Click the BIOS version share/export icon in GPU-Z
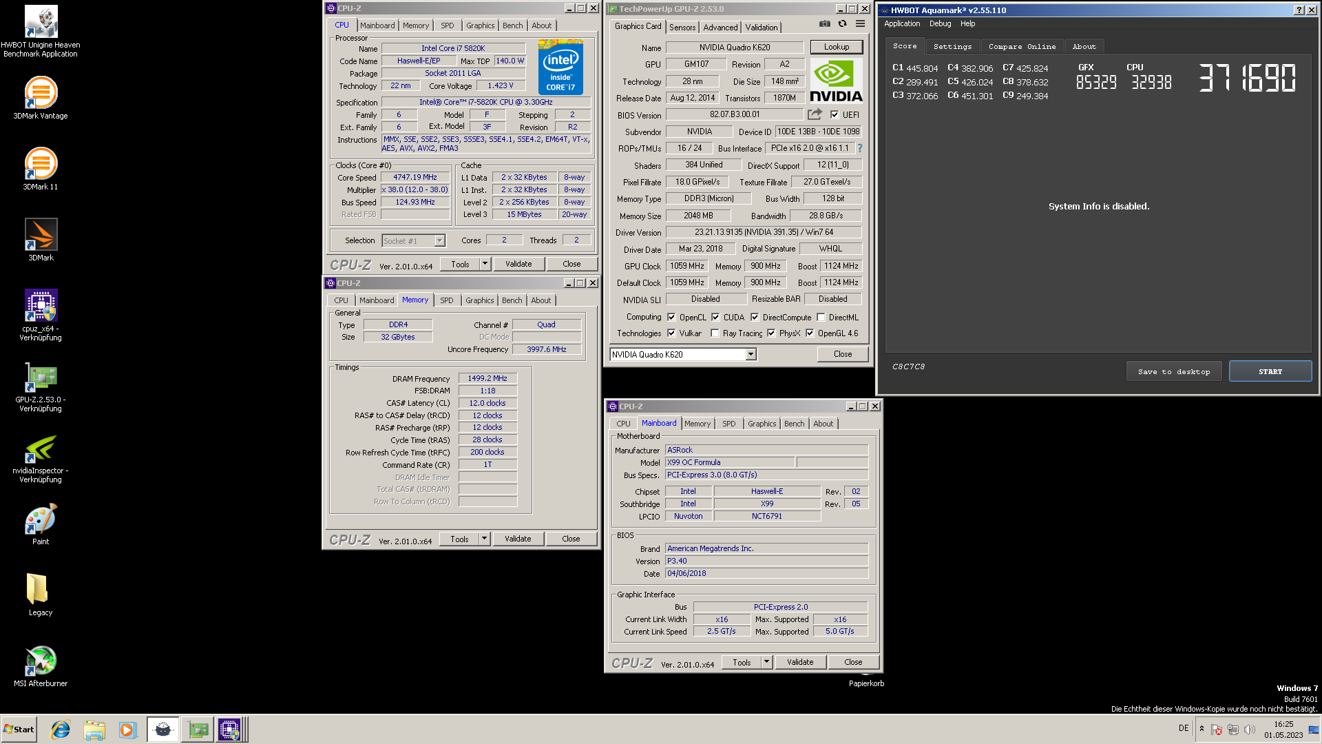 point(815,114)
